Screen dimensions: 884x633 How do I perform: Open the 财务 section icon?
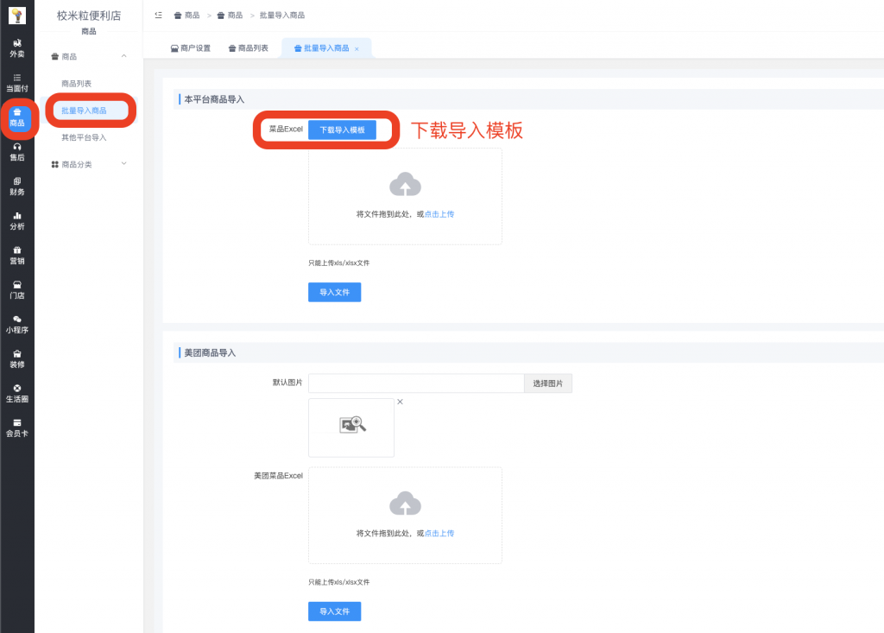pyautogui.click(x=17, y=186)
